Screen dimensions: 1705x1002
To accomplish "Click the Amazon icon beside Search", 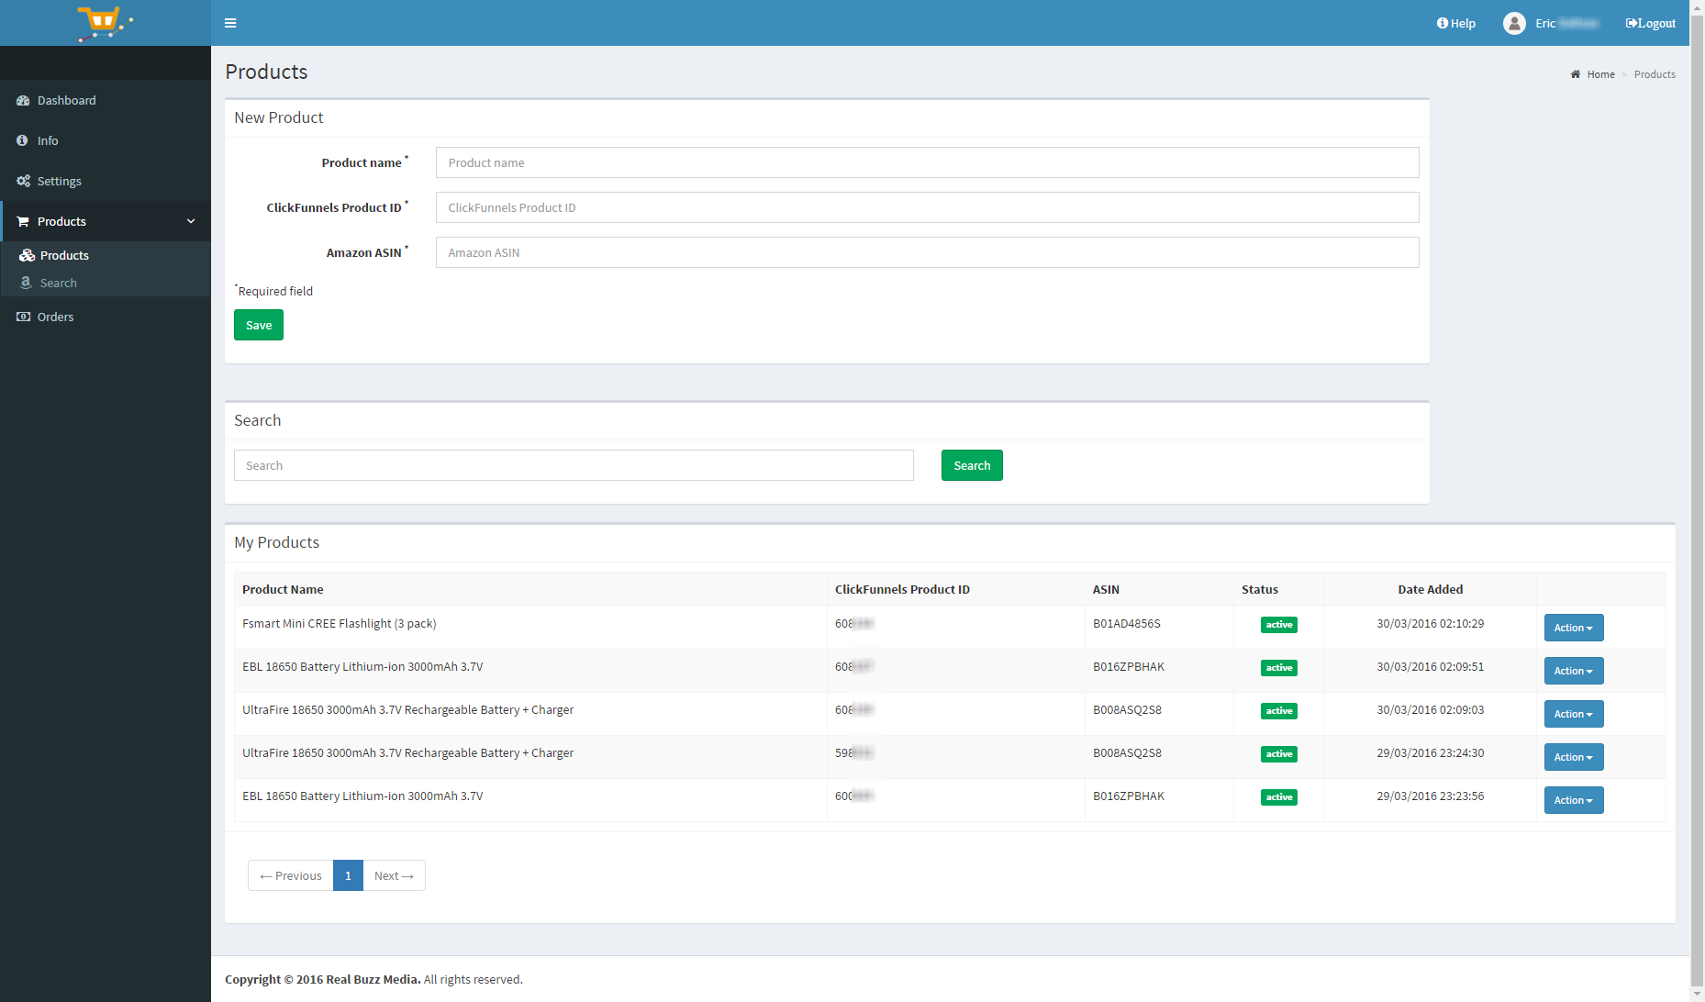I will pos(27,283).
